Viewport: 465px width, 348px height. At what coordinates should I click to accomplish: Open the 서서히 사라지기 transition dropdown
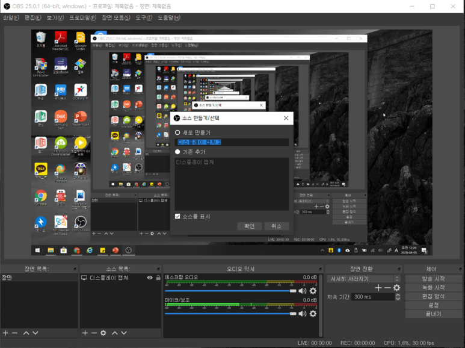[363, 279]
